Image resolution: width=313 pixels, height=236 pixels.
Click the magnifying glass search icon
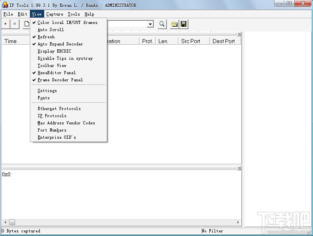(x=162, y=24)
